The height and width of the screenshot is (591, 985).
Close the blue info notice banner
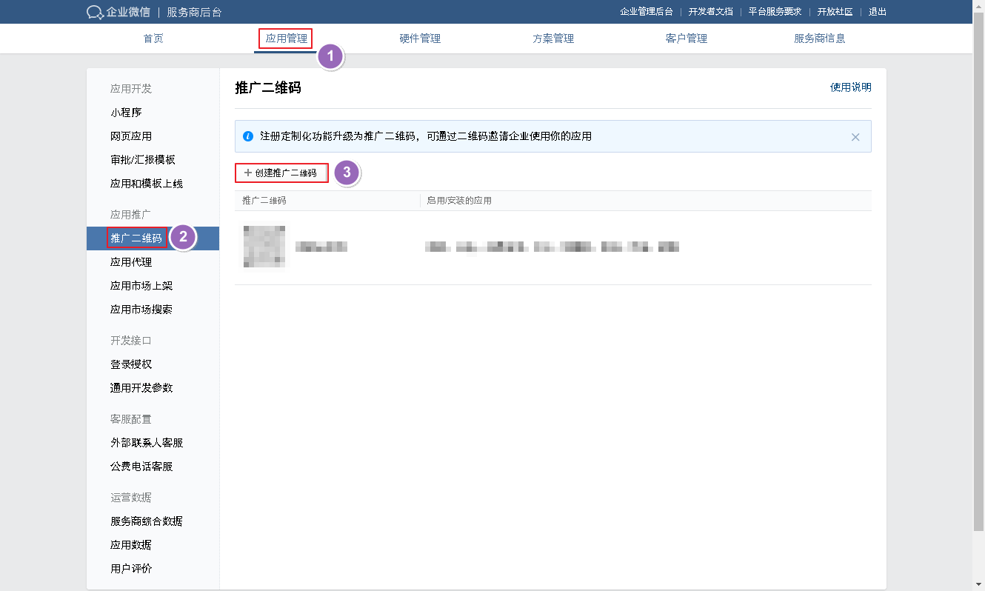(855, 137)
